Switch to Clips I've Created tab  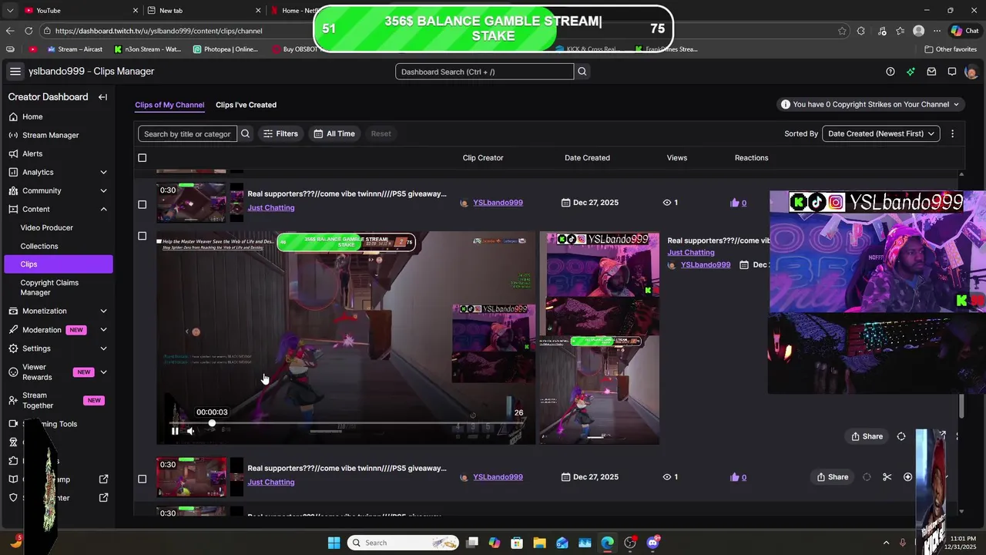246,105
